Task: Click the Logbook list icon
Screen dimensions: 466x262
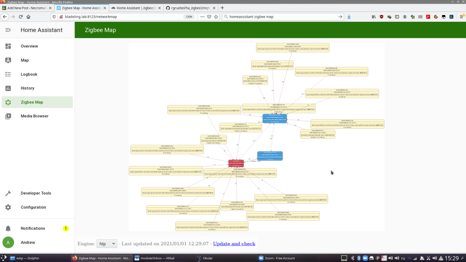Action: 8,74
